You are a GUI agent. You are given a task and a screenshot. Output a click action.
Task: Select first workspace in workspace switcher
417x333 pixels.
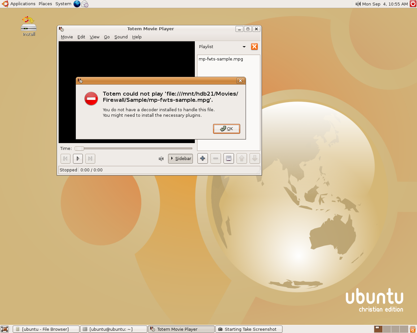coord(378,329)
